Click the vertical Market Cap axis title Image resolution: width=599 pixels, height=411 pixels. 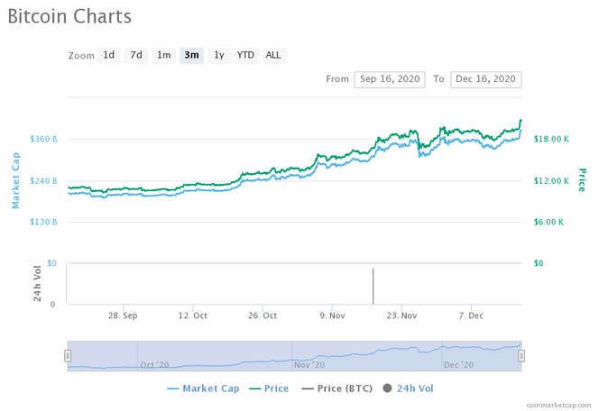15,180
